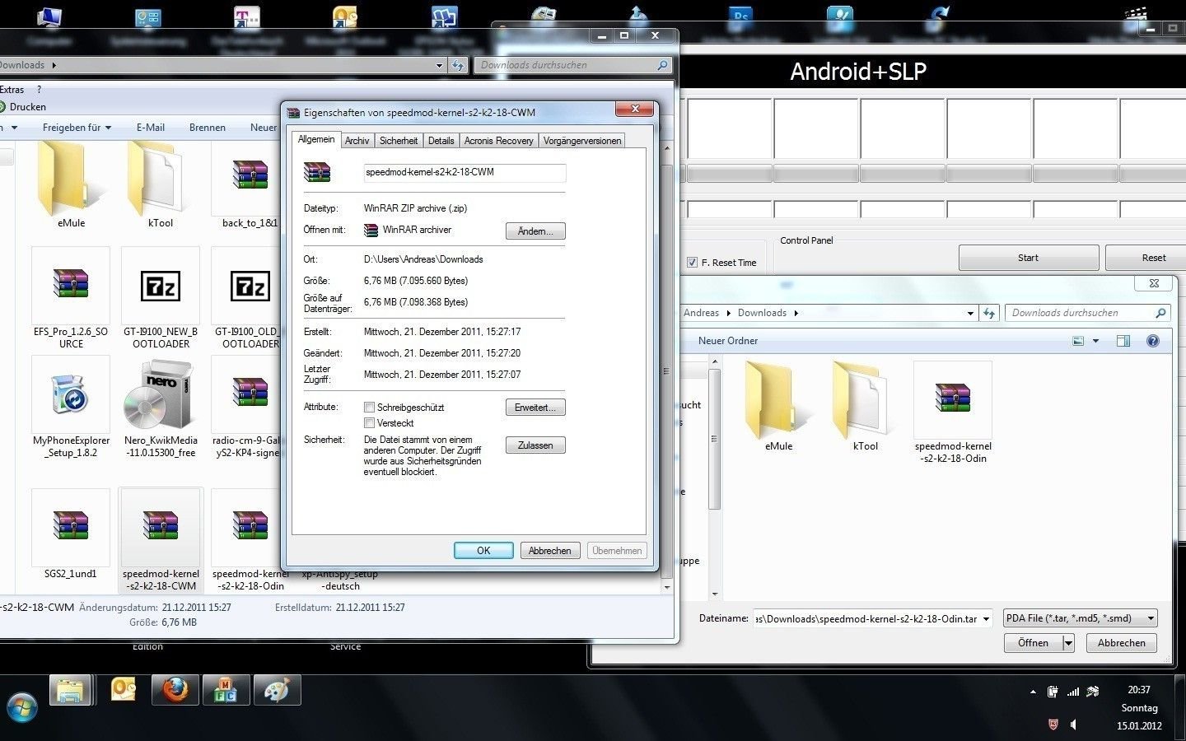Click the clock in the system tray
Screen dimensions: 1186x741
tap(1139, 708)
